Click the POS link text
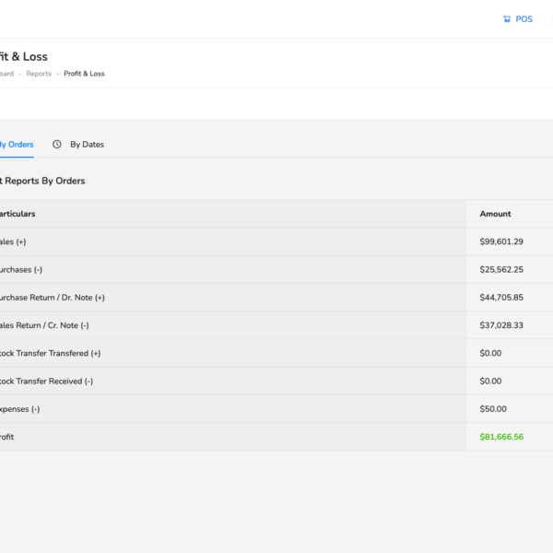Screen dimensions: 553x553 pyautogui.click(x=524, y=19)
